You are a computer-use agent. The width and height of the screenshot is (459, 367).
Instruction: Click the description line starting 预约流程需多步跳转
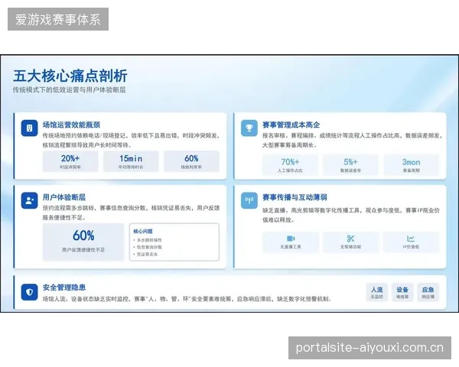tap(131, 208)
